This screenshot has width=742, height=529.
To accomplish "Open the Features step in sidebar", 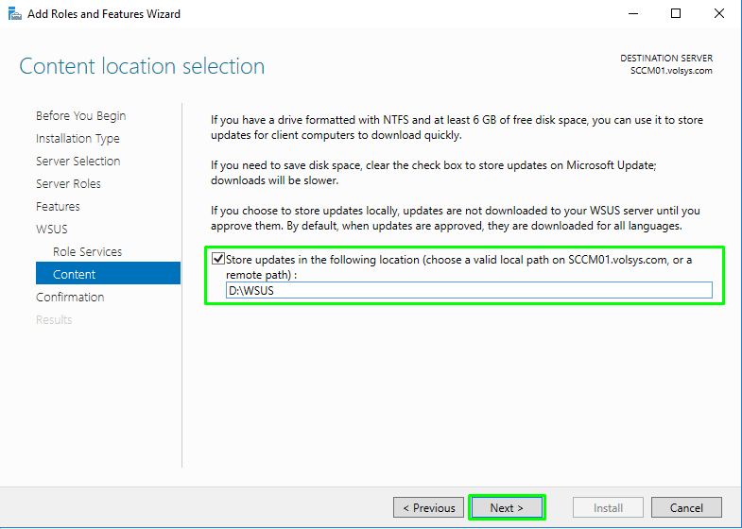I will [58, 206].
